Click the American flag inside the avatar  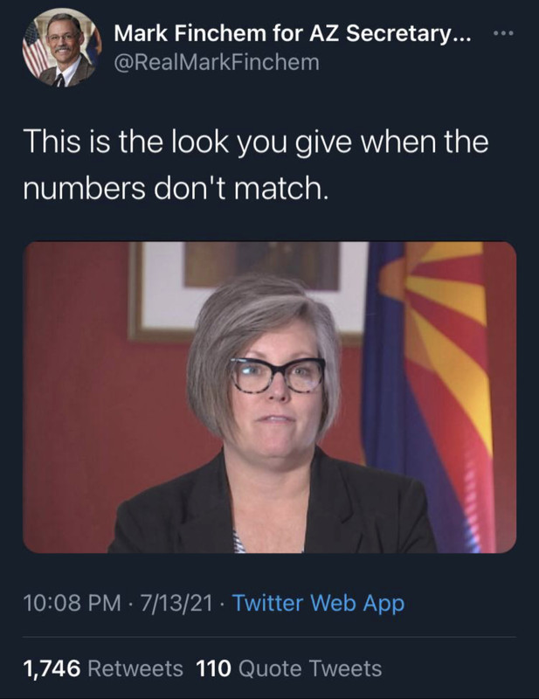pos(33,49)
